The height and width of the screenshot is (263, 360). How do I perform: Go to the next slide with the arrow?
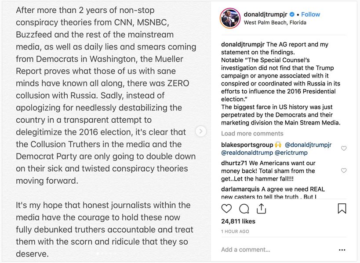point(200,131)
